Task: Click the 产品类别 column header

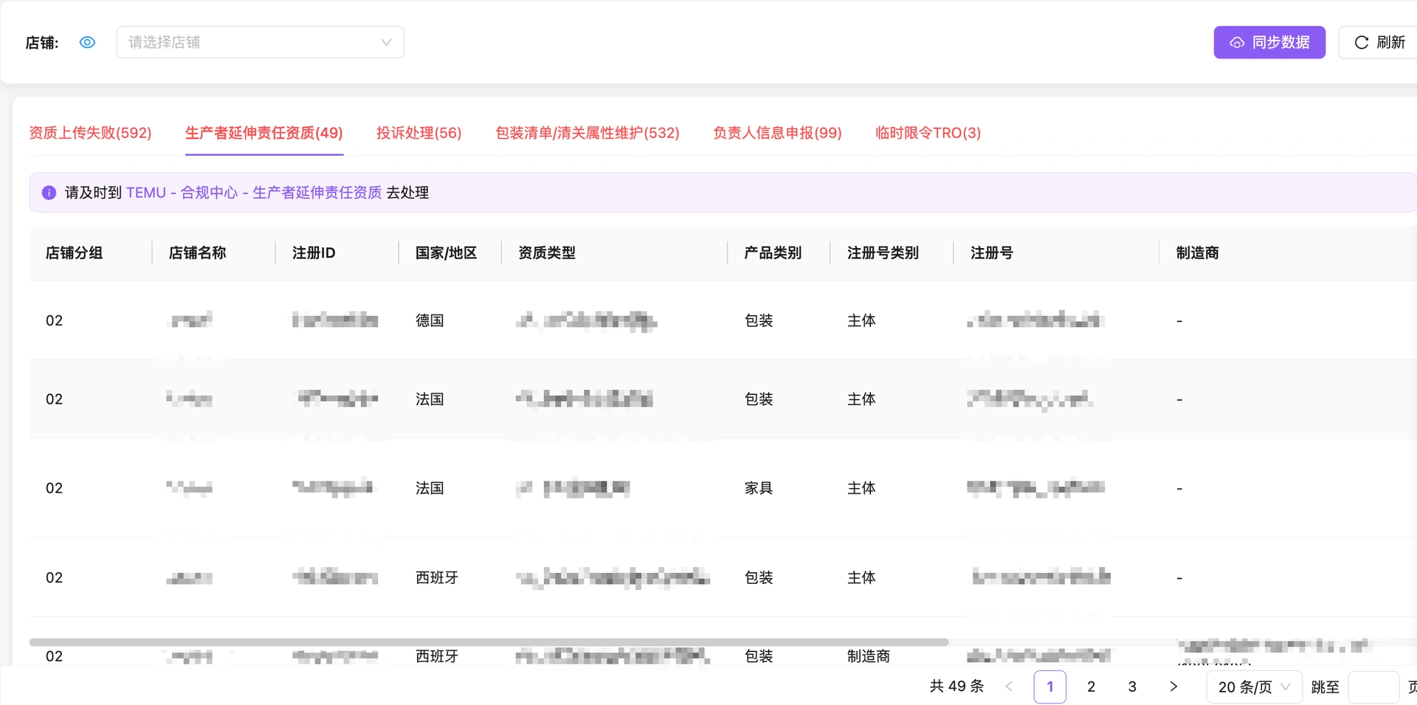Action: (x=773, y=253)
